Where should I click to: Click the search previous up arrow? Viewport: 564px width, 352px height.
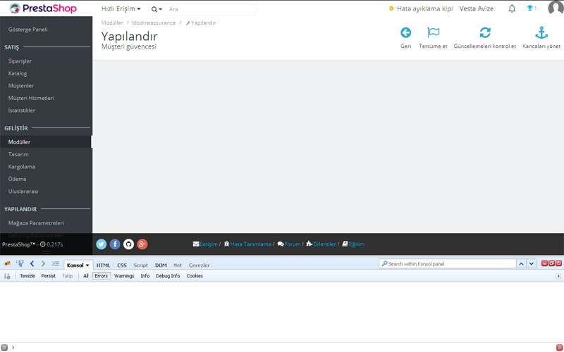click(521, 263)
